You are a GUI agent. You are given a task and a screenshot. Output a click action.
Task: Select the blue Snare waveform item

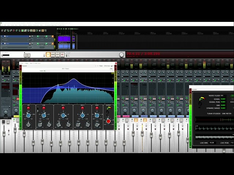(x=64, y=46)
